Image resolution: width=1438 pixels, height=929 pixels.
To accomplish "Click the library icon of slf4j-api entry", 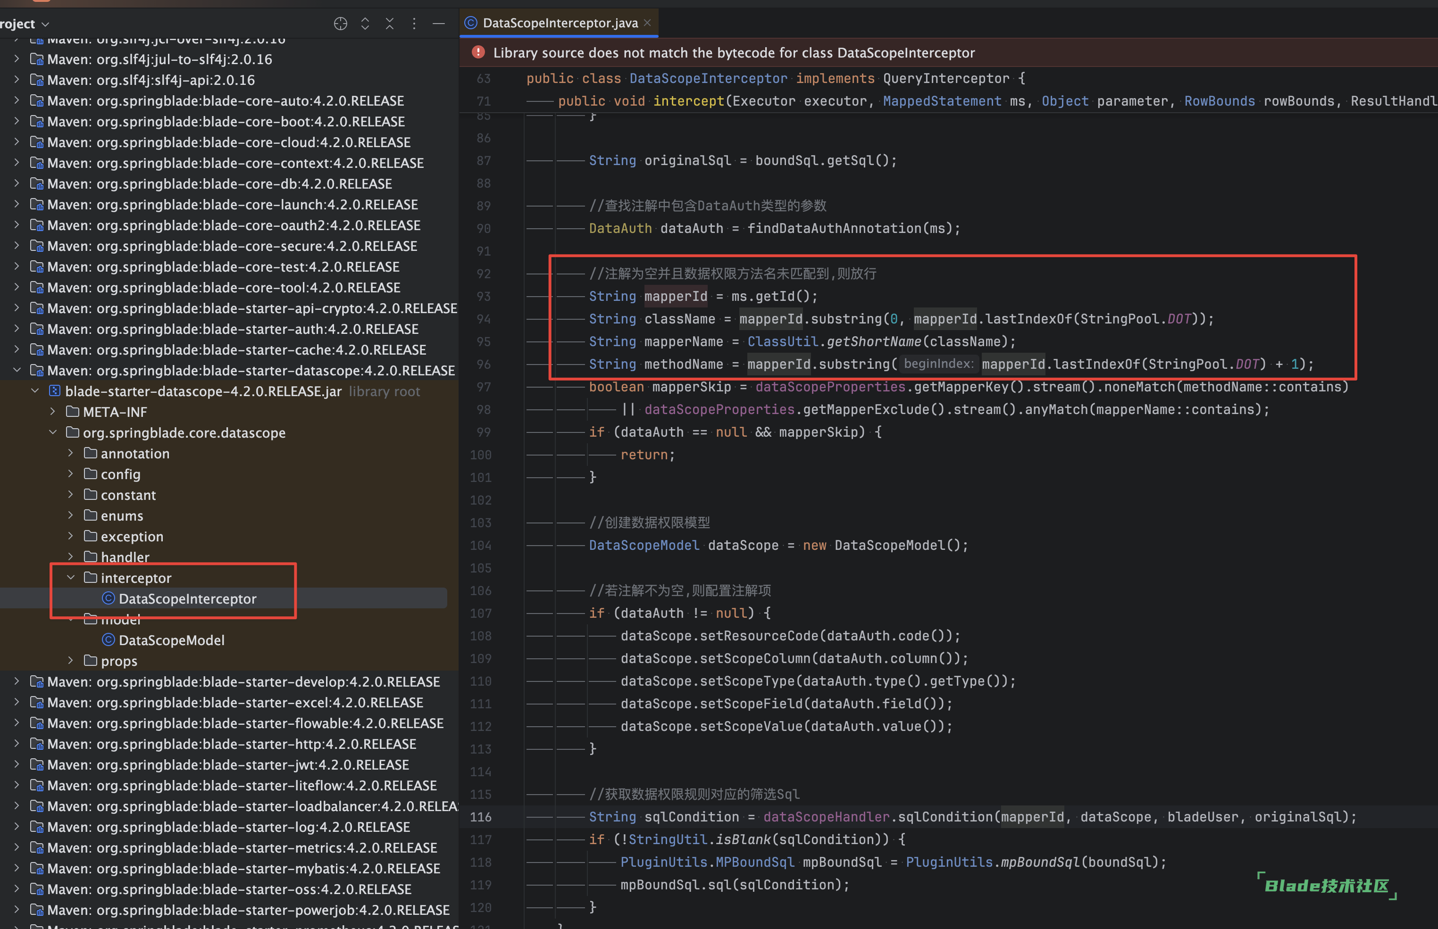I will click(x=37, y=80).
